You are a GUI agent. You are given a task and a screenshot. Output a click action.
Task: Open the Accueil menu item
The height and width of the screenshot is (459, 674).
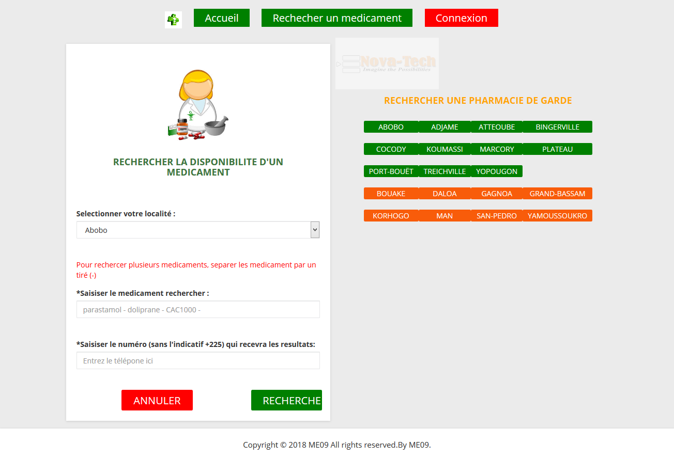pyautogui.click(x=221, y=18)
